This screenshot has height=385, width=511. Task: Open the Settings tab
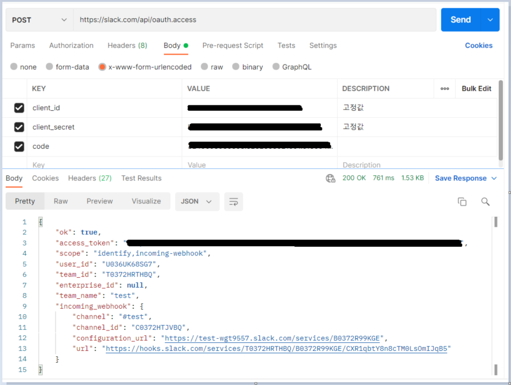pos(323,45)
